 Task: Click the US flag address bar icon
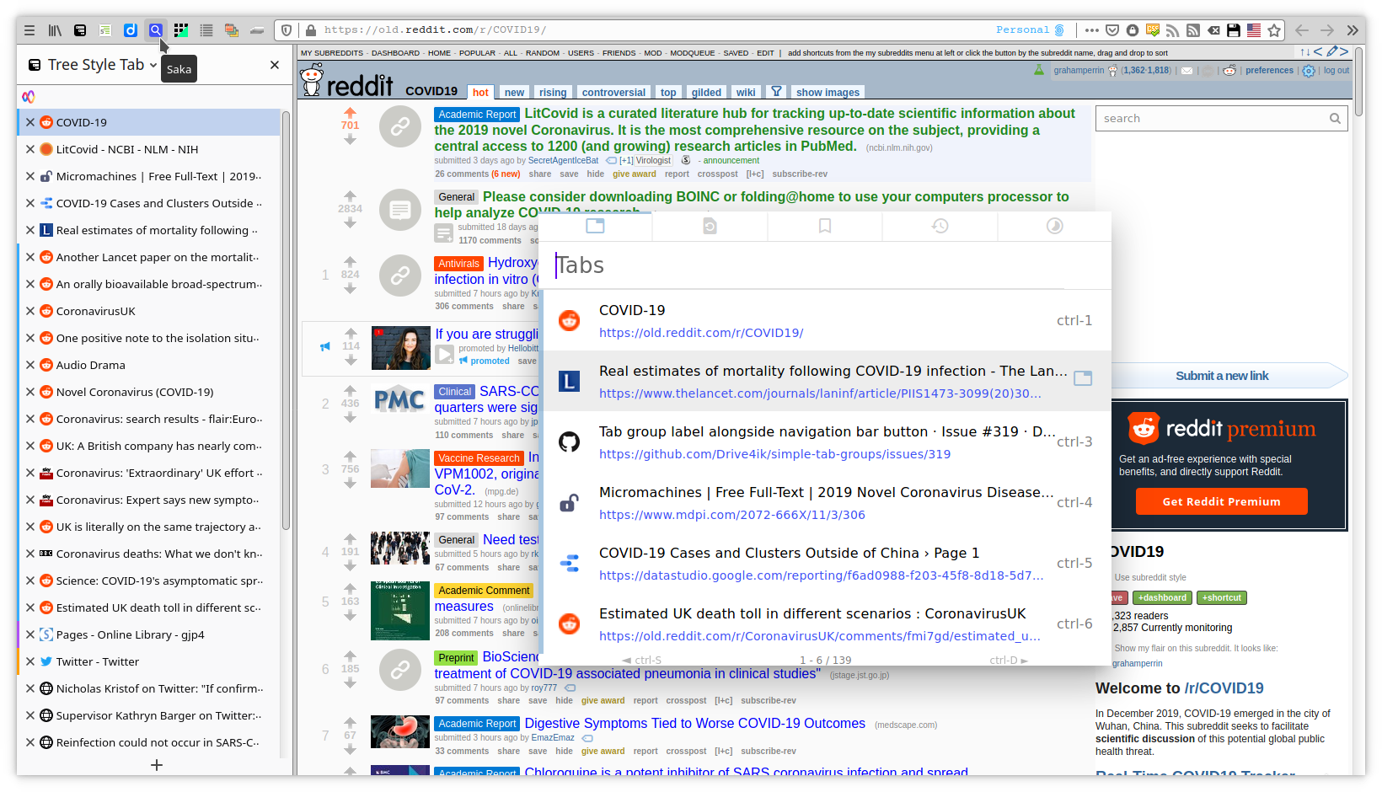pyautogui.click(x=1254, y=30)
